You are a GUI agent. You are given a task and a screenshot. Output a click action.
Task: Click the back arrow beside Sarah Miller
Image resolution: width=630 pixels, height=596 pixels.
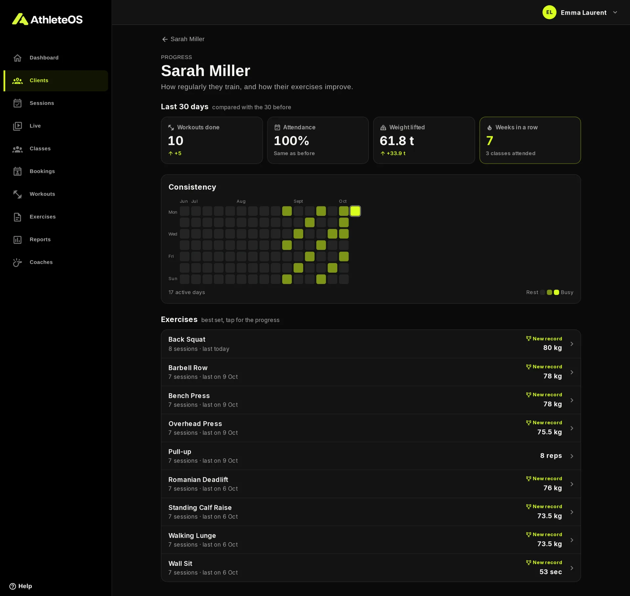(165, 39)
